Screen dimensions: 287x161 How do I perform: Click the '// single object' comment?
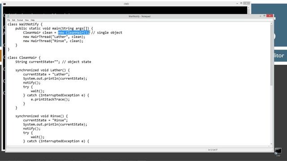(x=107, y=33)
